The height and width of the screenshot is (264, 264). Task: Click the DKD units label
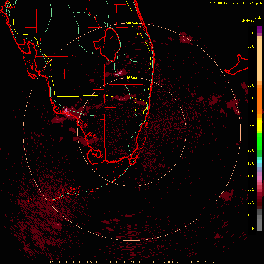click(258, 18)
